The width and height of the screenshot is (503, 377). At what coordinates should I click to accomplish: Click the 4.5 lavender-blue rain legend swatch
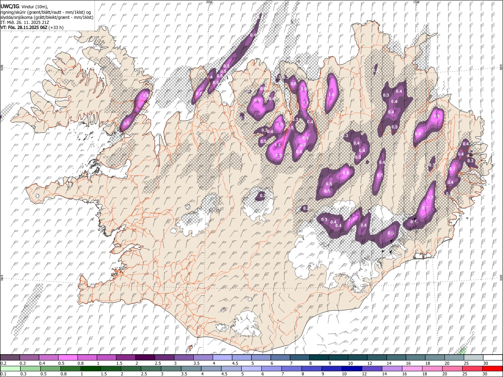coord(231,368)
